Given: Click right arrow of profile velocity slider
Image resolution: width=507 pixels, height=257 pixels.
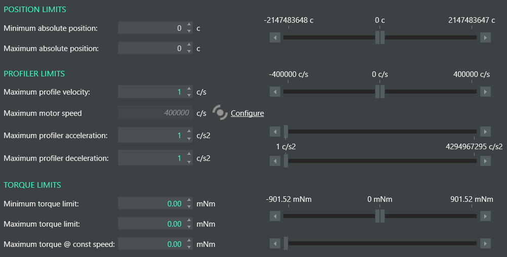Looking at the screenshot, I should coord(485,92).
